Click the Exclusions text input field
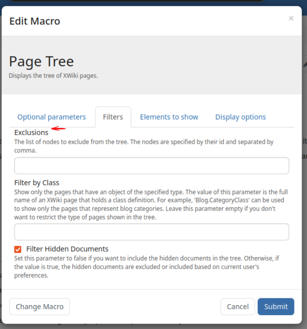The width and height of the screenshot is (307, 329). (x=151, y=166)
